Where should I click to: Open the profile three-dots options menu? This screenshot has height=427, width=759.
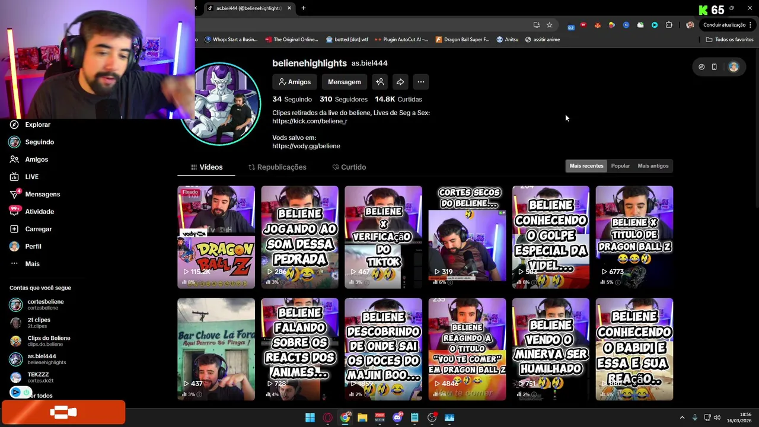tap(420, 82)
